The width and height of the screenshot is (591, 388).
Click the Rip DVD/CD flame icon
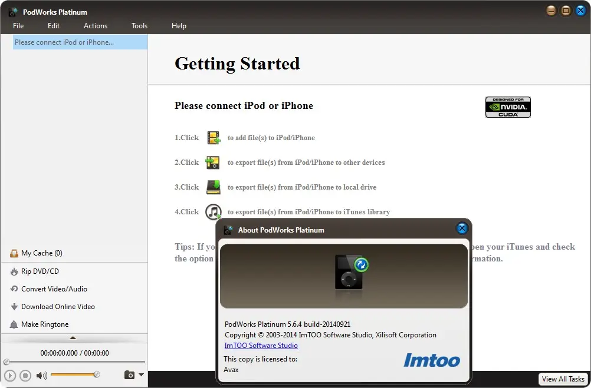coord(14,271)
